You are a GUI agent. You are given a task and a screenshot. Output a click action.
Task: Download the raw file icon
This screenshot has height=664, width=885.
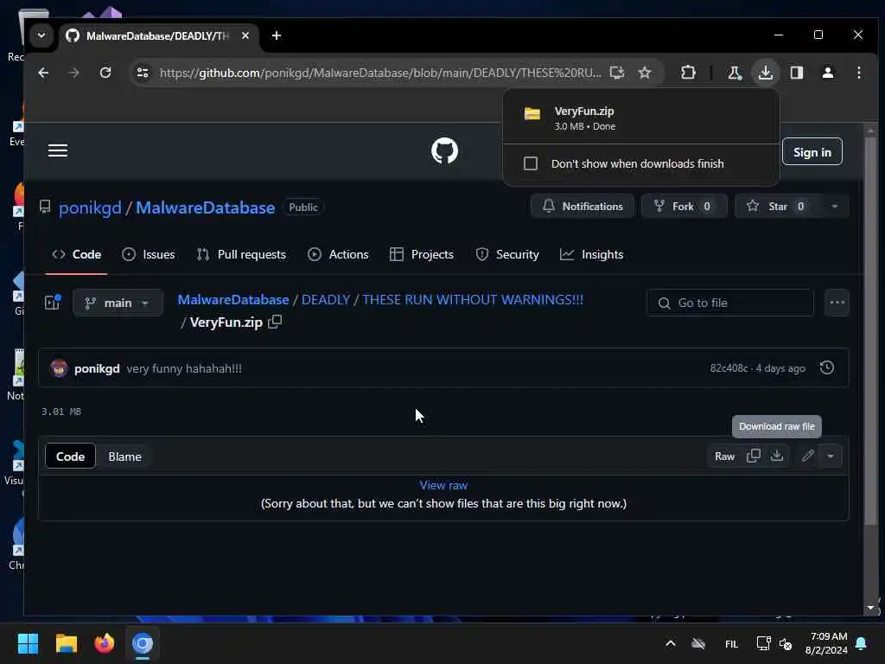[x=777, y=456]
